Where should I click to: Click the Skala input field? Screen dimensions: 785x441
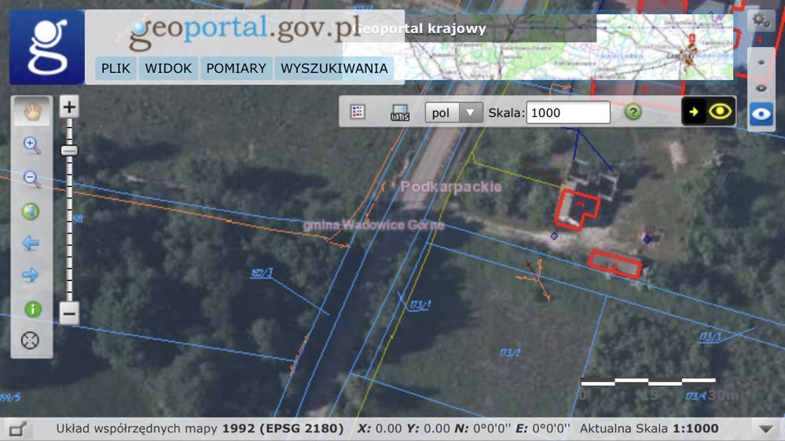pyautogui.click(x=568, y=112)
